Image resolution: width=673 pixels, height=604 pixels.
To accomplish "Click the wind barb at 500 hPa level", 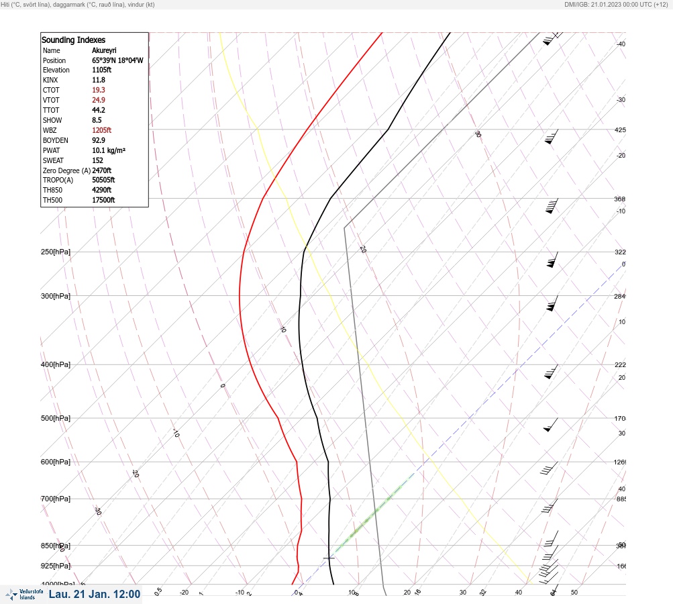I will pyautogui.click(x=551, y=425).
